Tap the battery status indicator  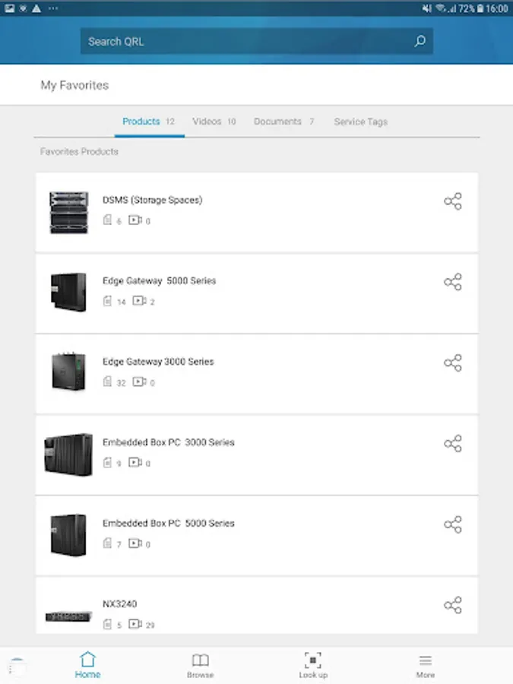point(480,8)
